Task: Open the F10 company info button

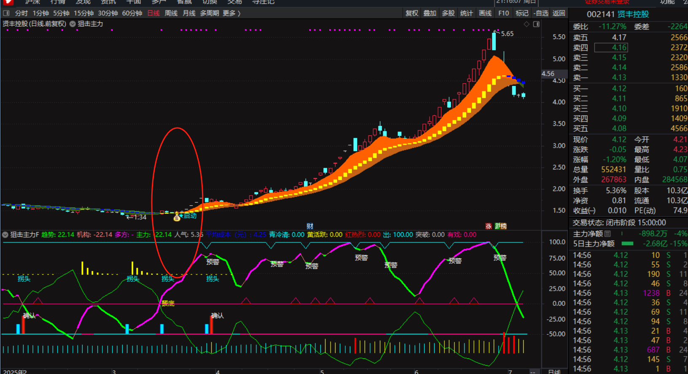Action: click(503, 13)
